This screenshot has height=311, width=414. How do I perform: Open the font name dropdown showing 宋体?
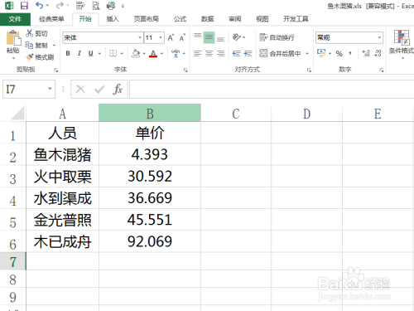140,37
